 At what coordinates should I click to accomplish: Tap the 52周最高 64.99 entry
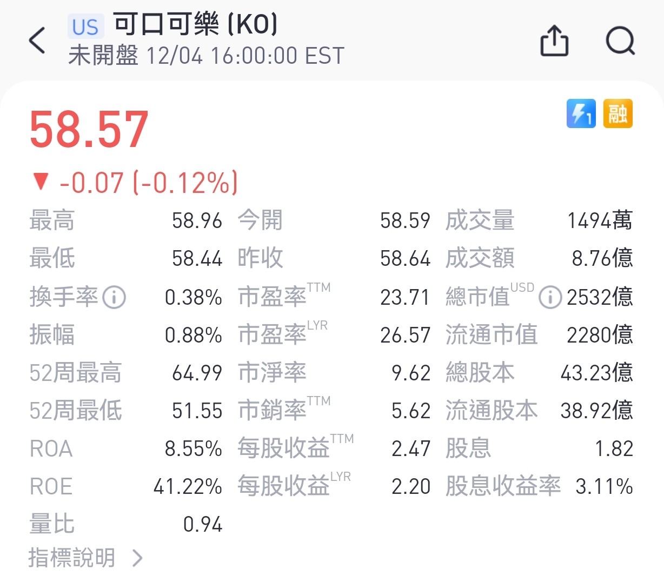point(125,373)
